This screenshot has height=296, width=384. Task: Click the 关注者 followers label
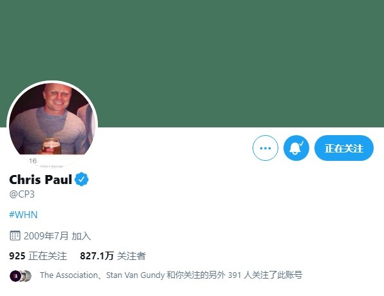(x=131, y=256)
